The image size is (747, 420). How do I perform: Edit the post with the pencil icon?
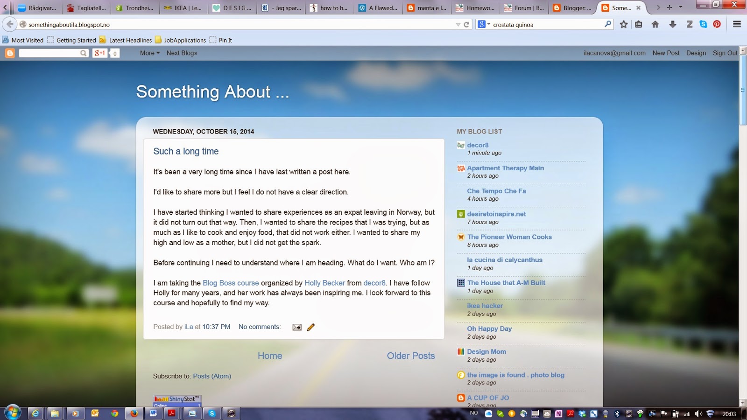pyautogui.click(x=311, y=327)
